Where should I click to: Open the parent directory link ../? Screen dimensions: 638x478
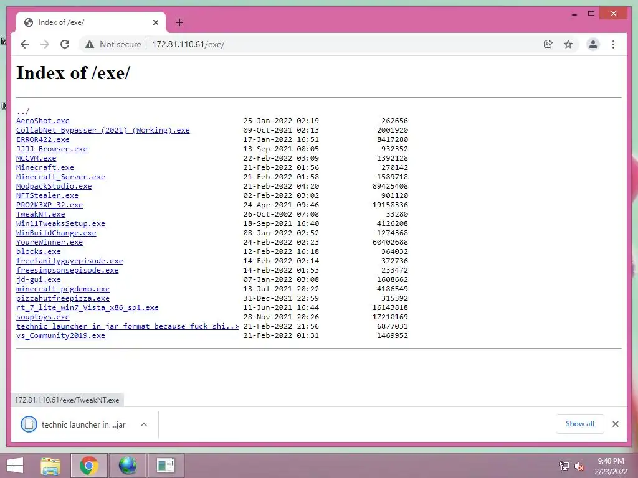click(23, 111)
